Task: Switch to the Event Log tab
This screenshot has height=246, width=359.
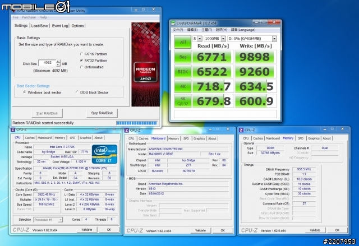Action: coord(60,26)
